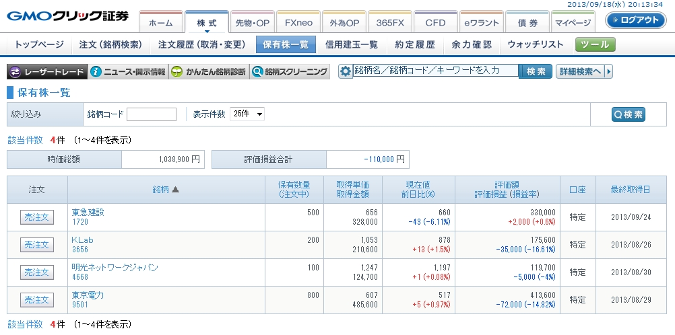Click the 詳細検索へ arrow button

pyautogui.click(x=584, y=71)
